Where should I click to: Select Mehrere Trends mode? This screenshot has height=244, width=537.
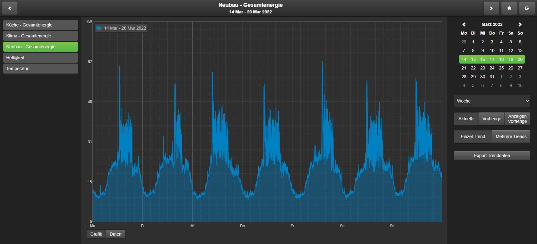[x=511, y=136]
